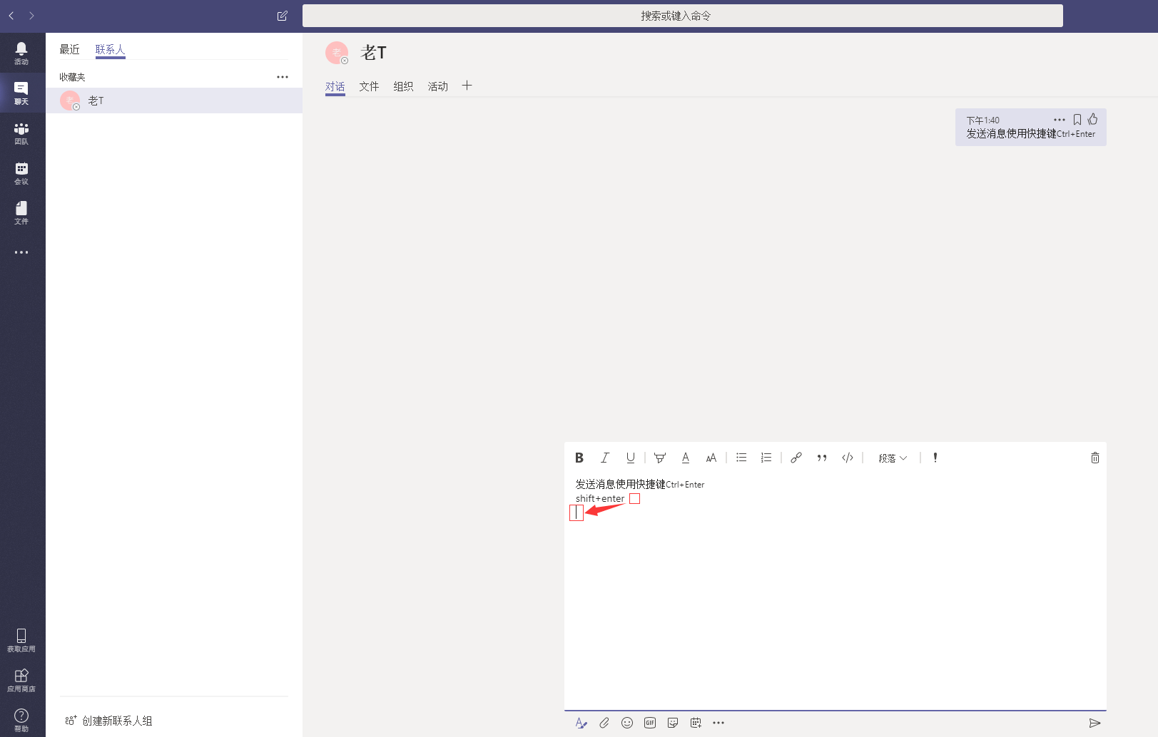Image resolution: width=1158 pixels, height=737 pixels.
Task: Select contact 老T in the list
Action: click(x=174, y=100)
